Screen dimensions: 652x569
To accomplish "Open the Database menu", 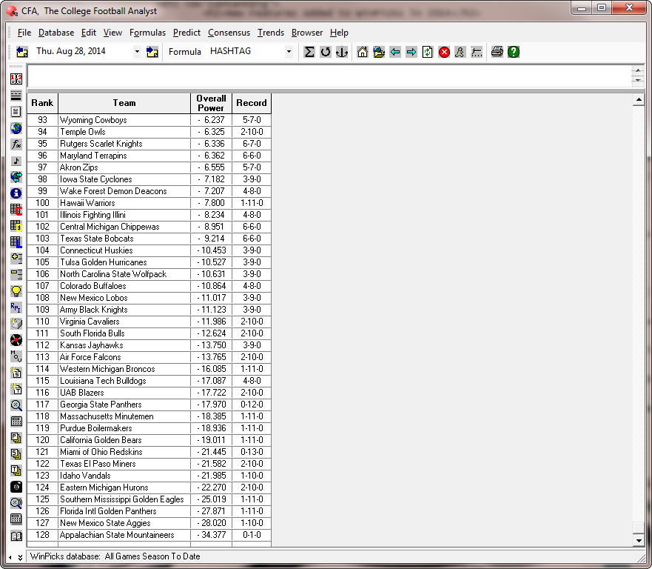I will [56, 33].
